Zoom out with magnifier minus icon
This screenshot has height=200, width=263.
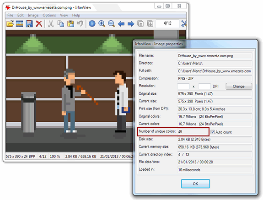[x=111, y=24]
